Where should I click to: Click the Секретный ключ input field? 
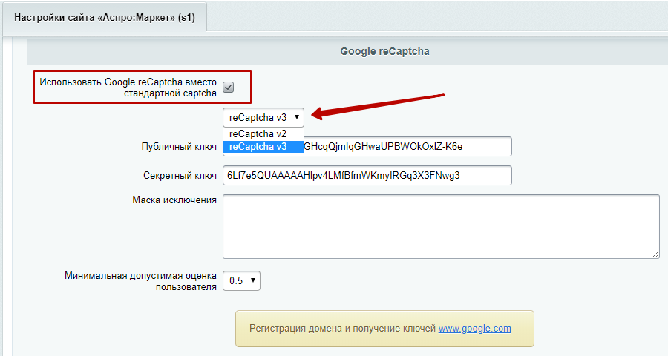click(x=367, y=176)
